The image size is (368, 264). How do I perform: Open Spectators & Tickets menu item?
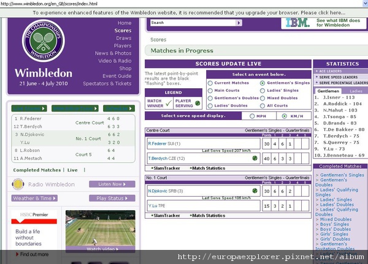pos(107,83)
